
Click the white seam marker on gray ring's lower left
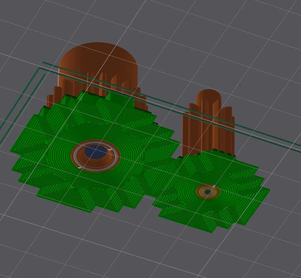(80, 168)
